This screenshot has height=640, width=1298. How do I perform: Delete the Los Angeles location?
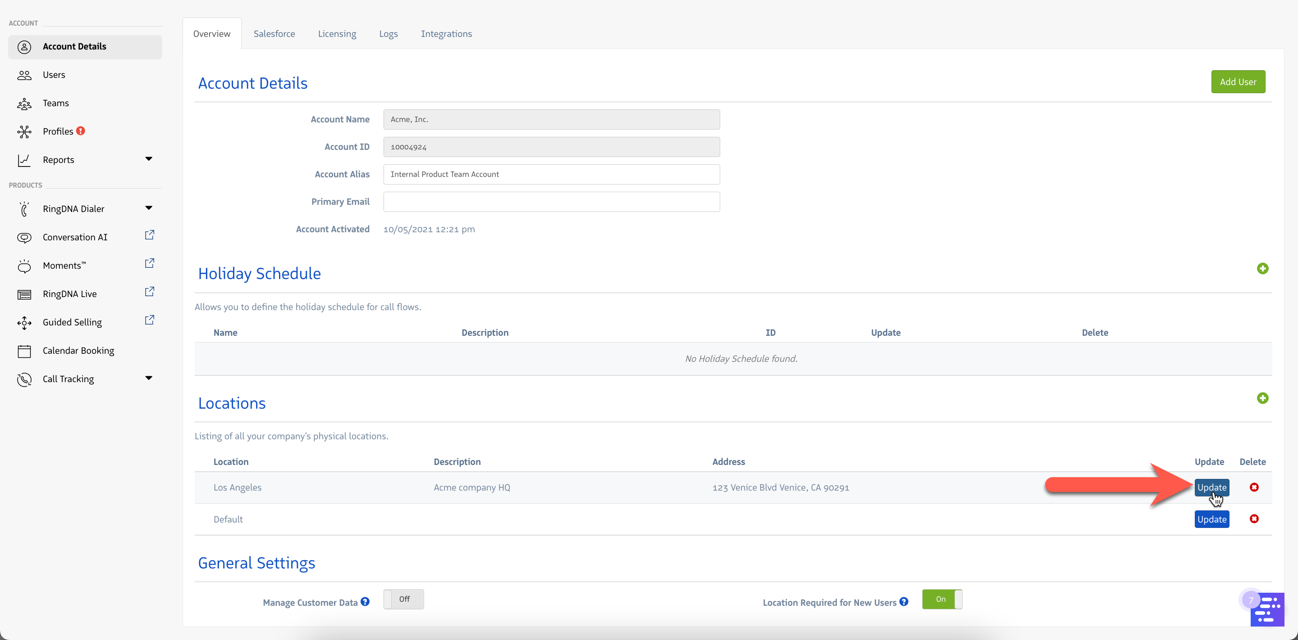tap(1254, 487)
